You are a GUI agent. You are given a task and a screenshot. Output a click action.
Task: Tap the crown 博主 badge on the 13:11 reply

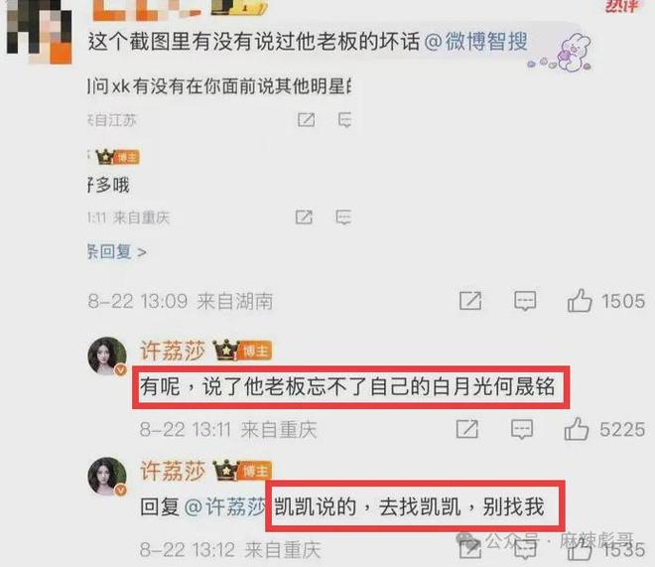242,351
